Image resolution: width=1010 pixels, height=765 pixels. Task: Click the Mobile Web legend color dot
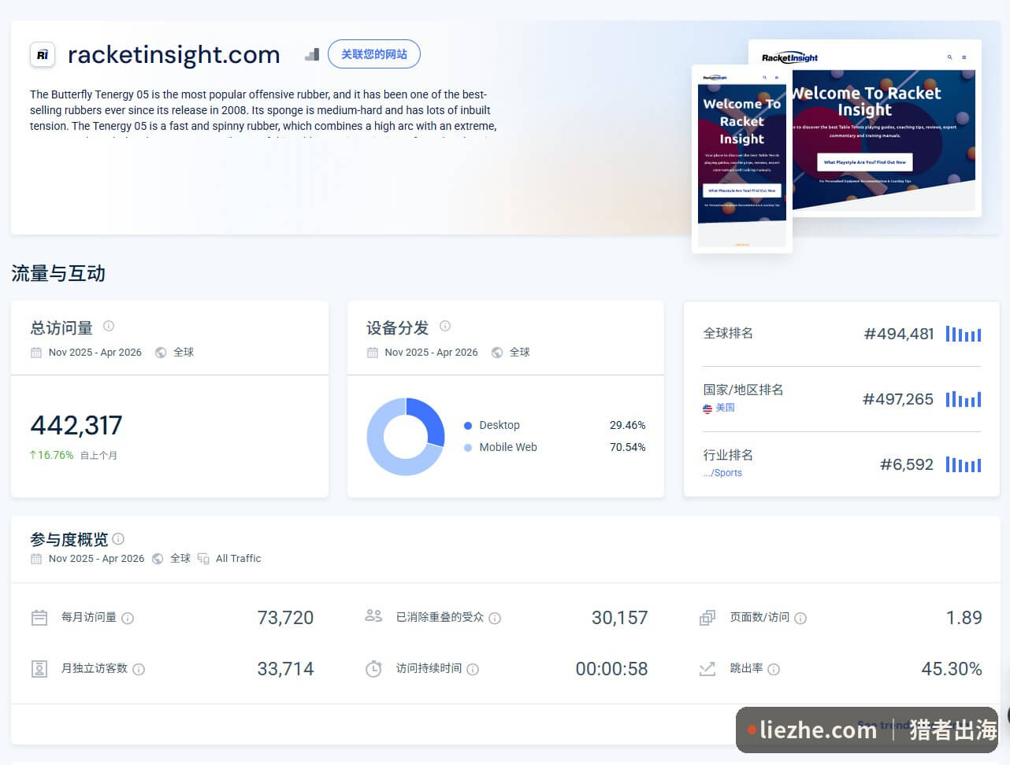tap(468, 448)
